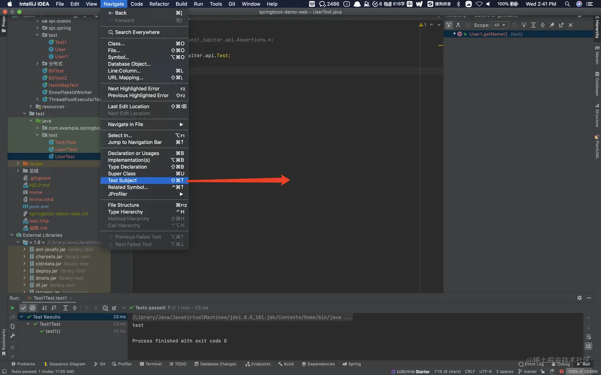Expand all test results in Run panel

click(x=65, y=308)
